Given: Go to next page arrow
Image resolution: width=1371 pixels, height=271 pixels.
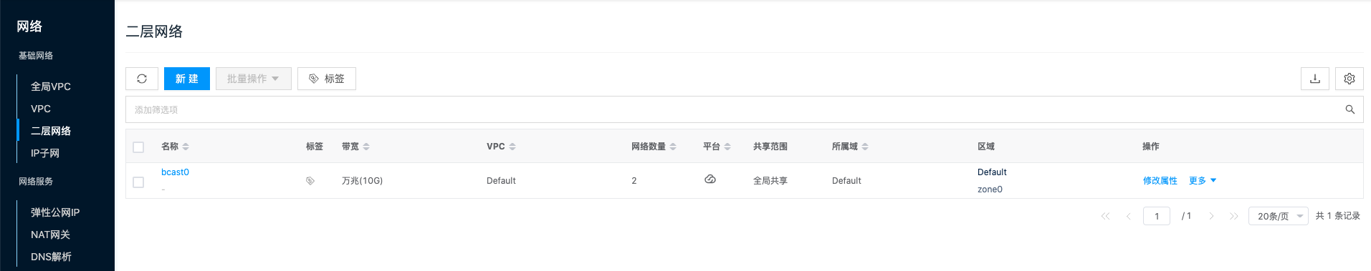Looking at the screenshot, I should (x=1212, y=216).
